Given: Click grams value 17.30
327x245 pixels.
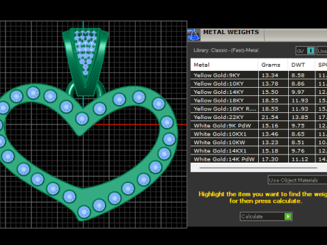Looking at the screenshot, I should pyautogui.click(x=270, y=159).
